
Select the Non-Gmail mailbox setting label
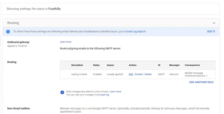19,108
